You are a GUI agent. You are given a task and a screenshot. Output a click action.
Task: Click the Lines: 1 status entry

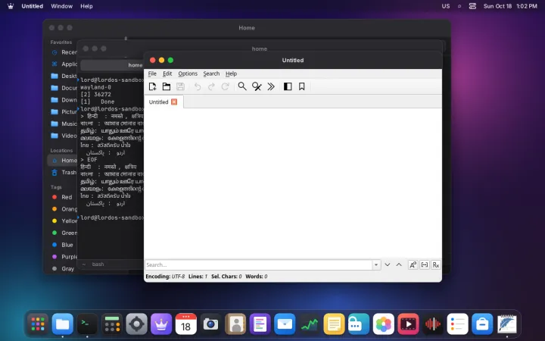click(x=198, y=277)
